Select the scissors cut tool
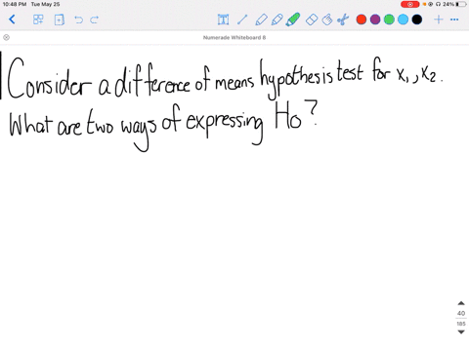Image resolution: width=469 pixels, height=351 pixels. [x=343, y=19]
